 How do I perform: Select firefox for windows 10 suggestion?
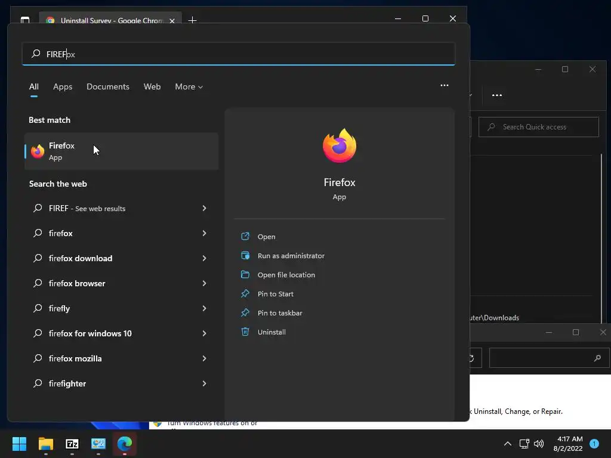[x=121, y=333]
